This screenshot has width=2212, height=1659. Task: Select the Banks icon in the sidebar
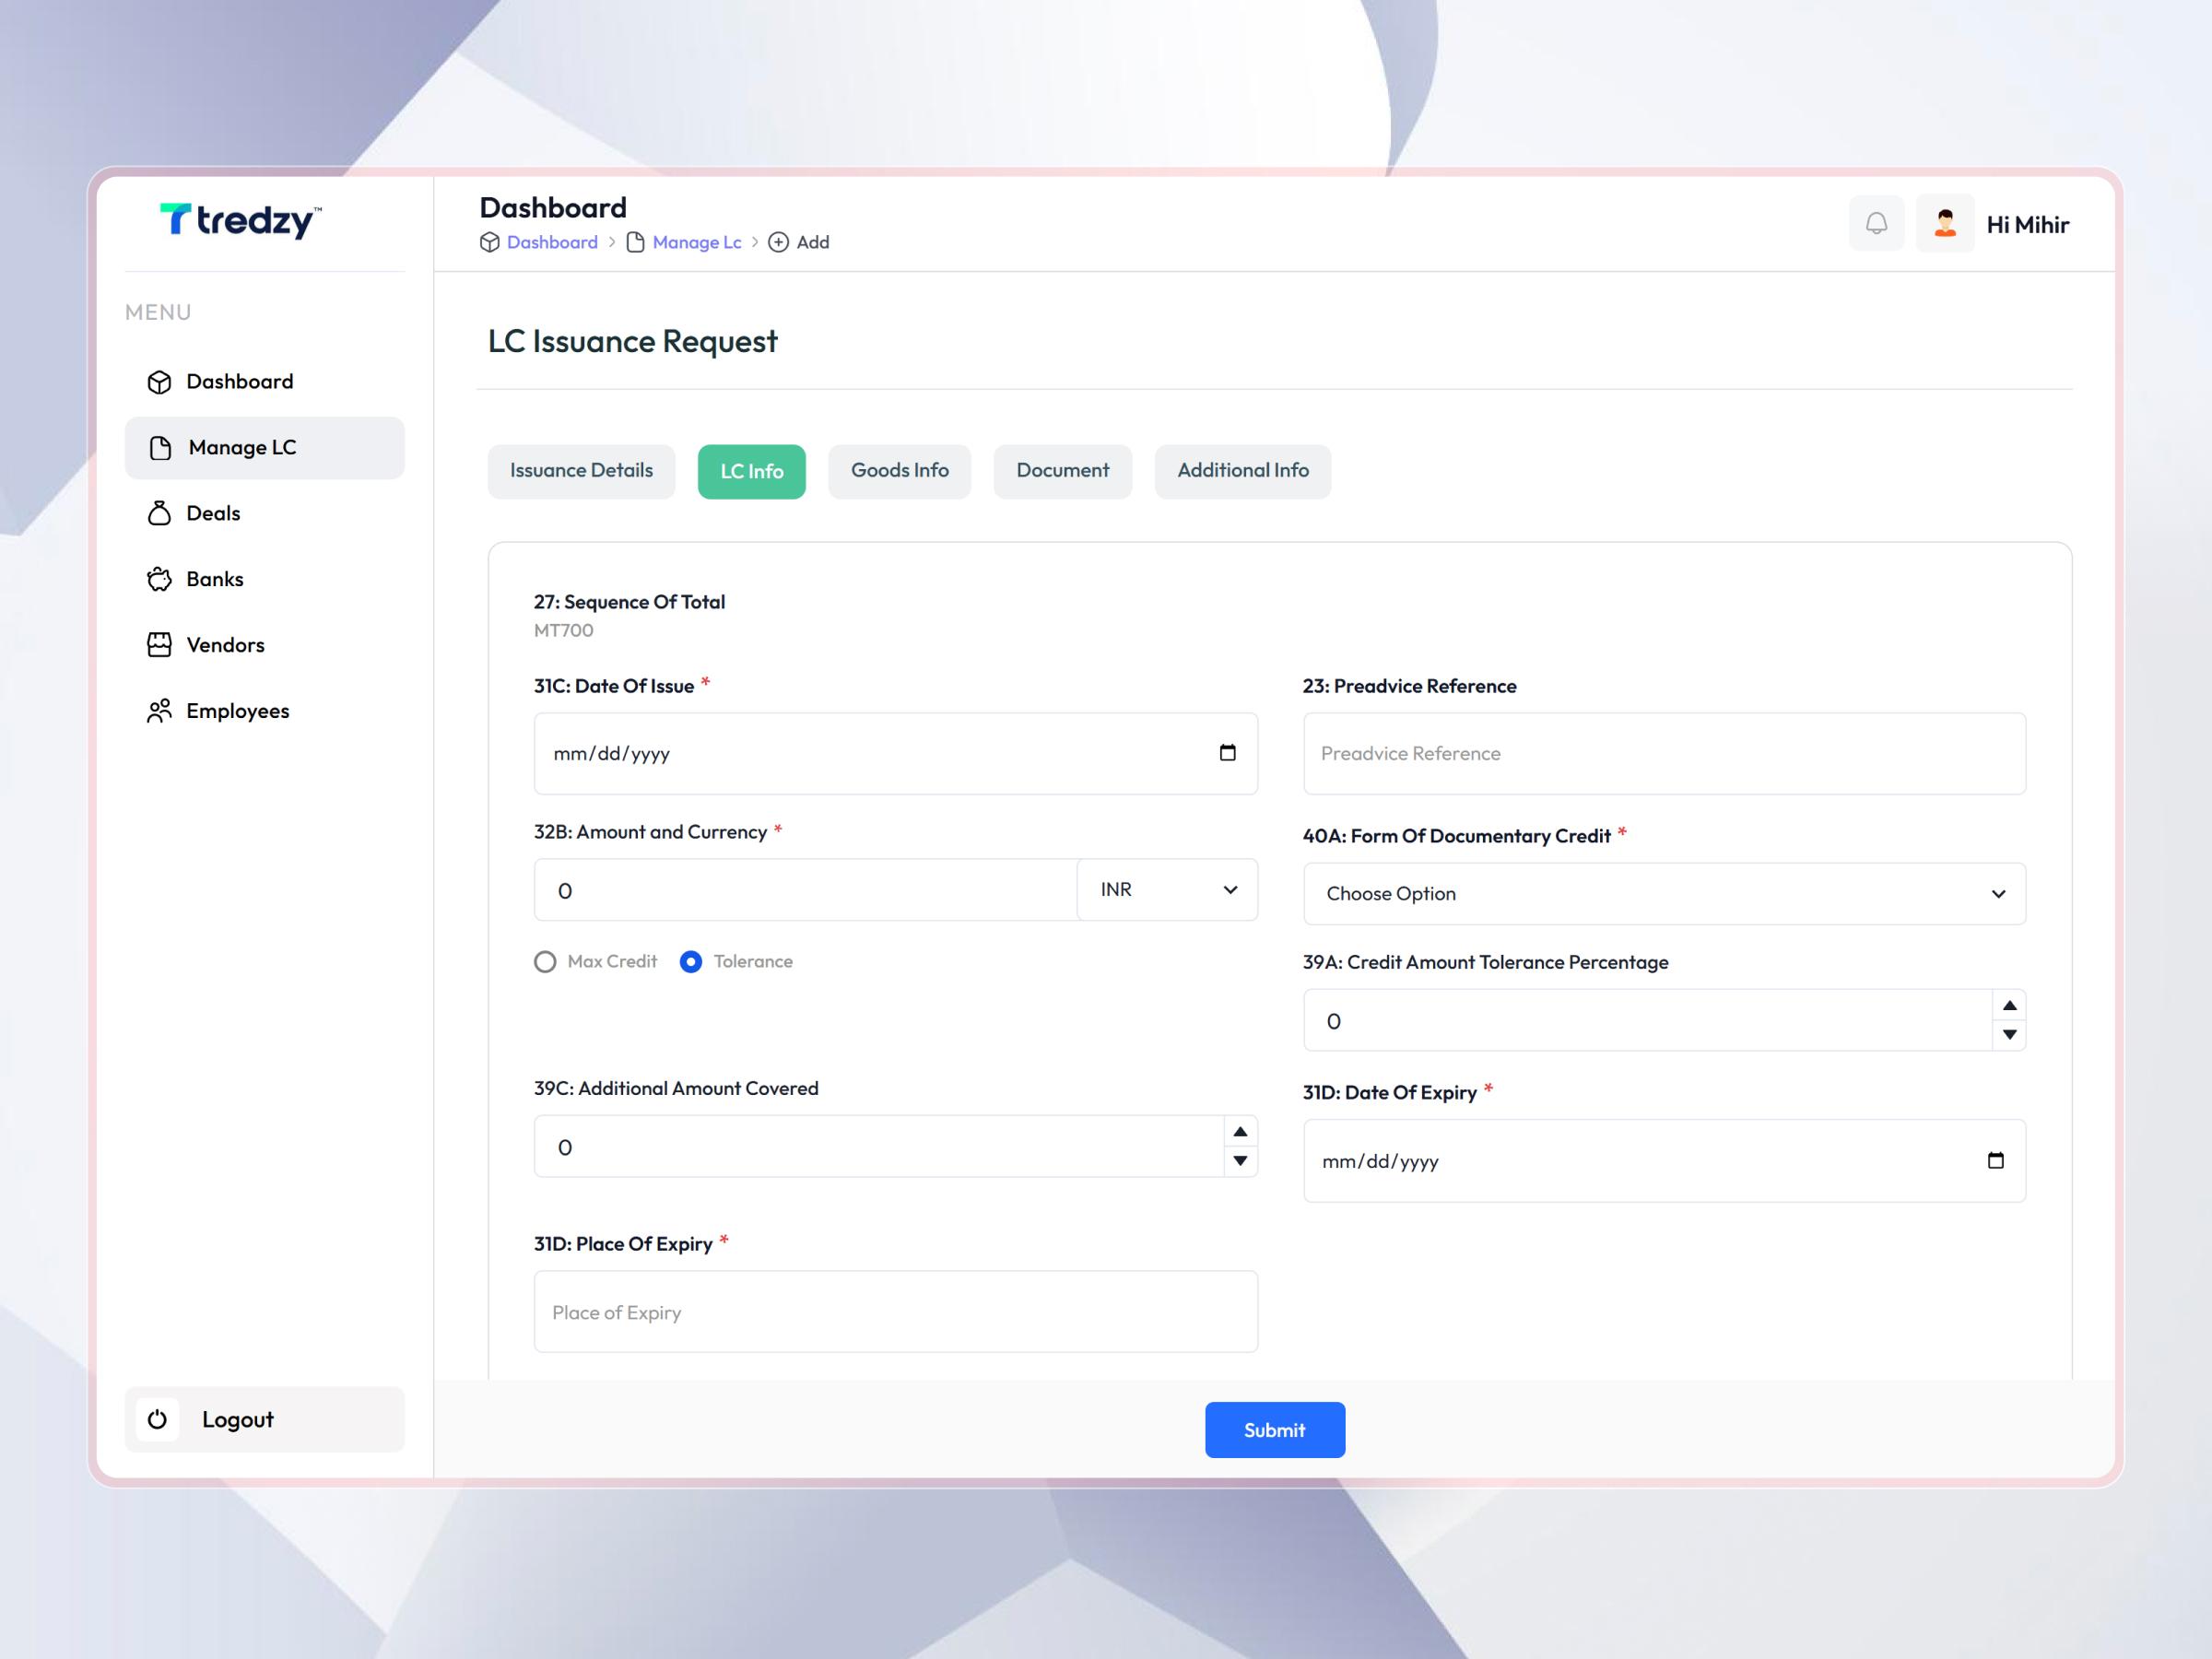point(160,579)
